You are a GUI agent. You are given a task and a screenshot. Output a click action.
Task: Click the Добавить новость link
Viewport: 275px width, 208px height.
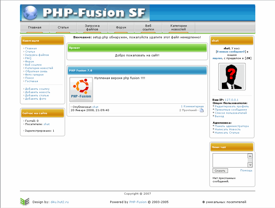click(x=38, y=92)
